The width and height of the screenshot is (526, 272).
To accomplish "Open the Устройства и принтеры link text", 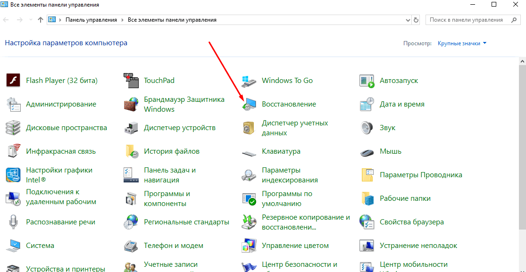I will pyautogui.click(x=66, y=269).
